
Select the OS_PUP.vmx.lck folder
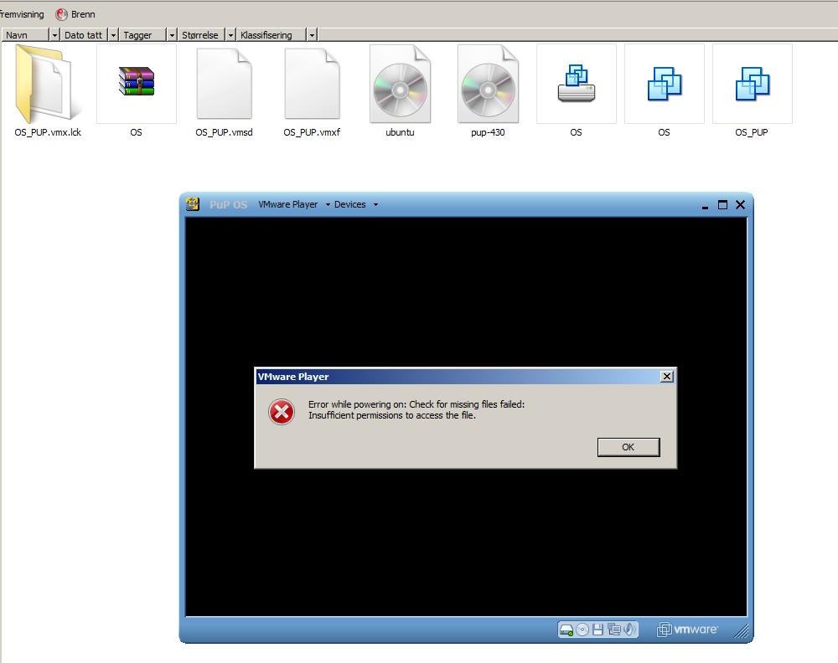[x=48, y=90]
